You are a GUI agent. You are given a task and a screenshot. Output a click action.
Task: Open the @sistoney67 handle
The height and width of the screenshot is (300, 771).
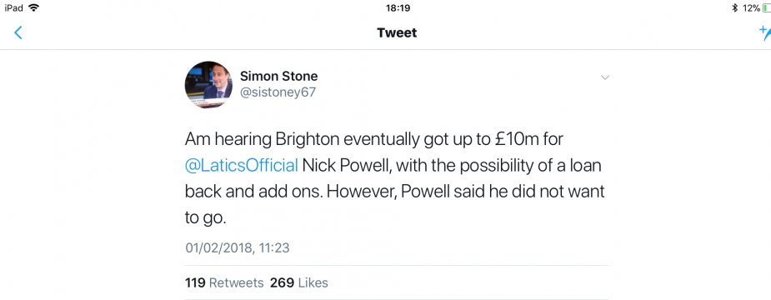[x=278, y=92]
